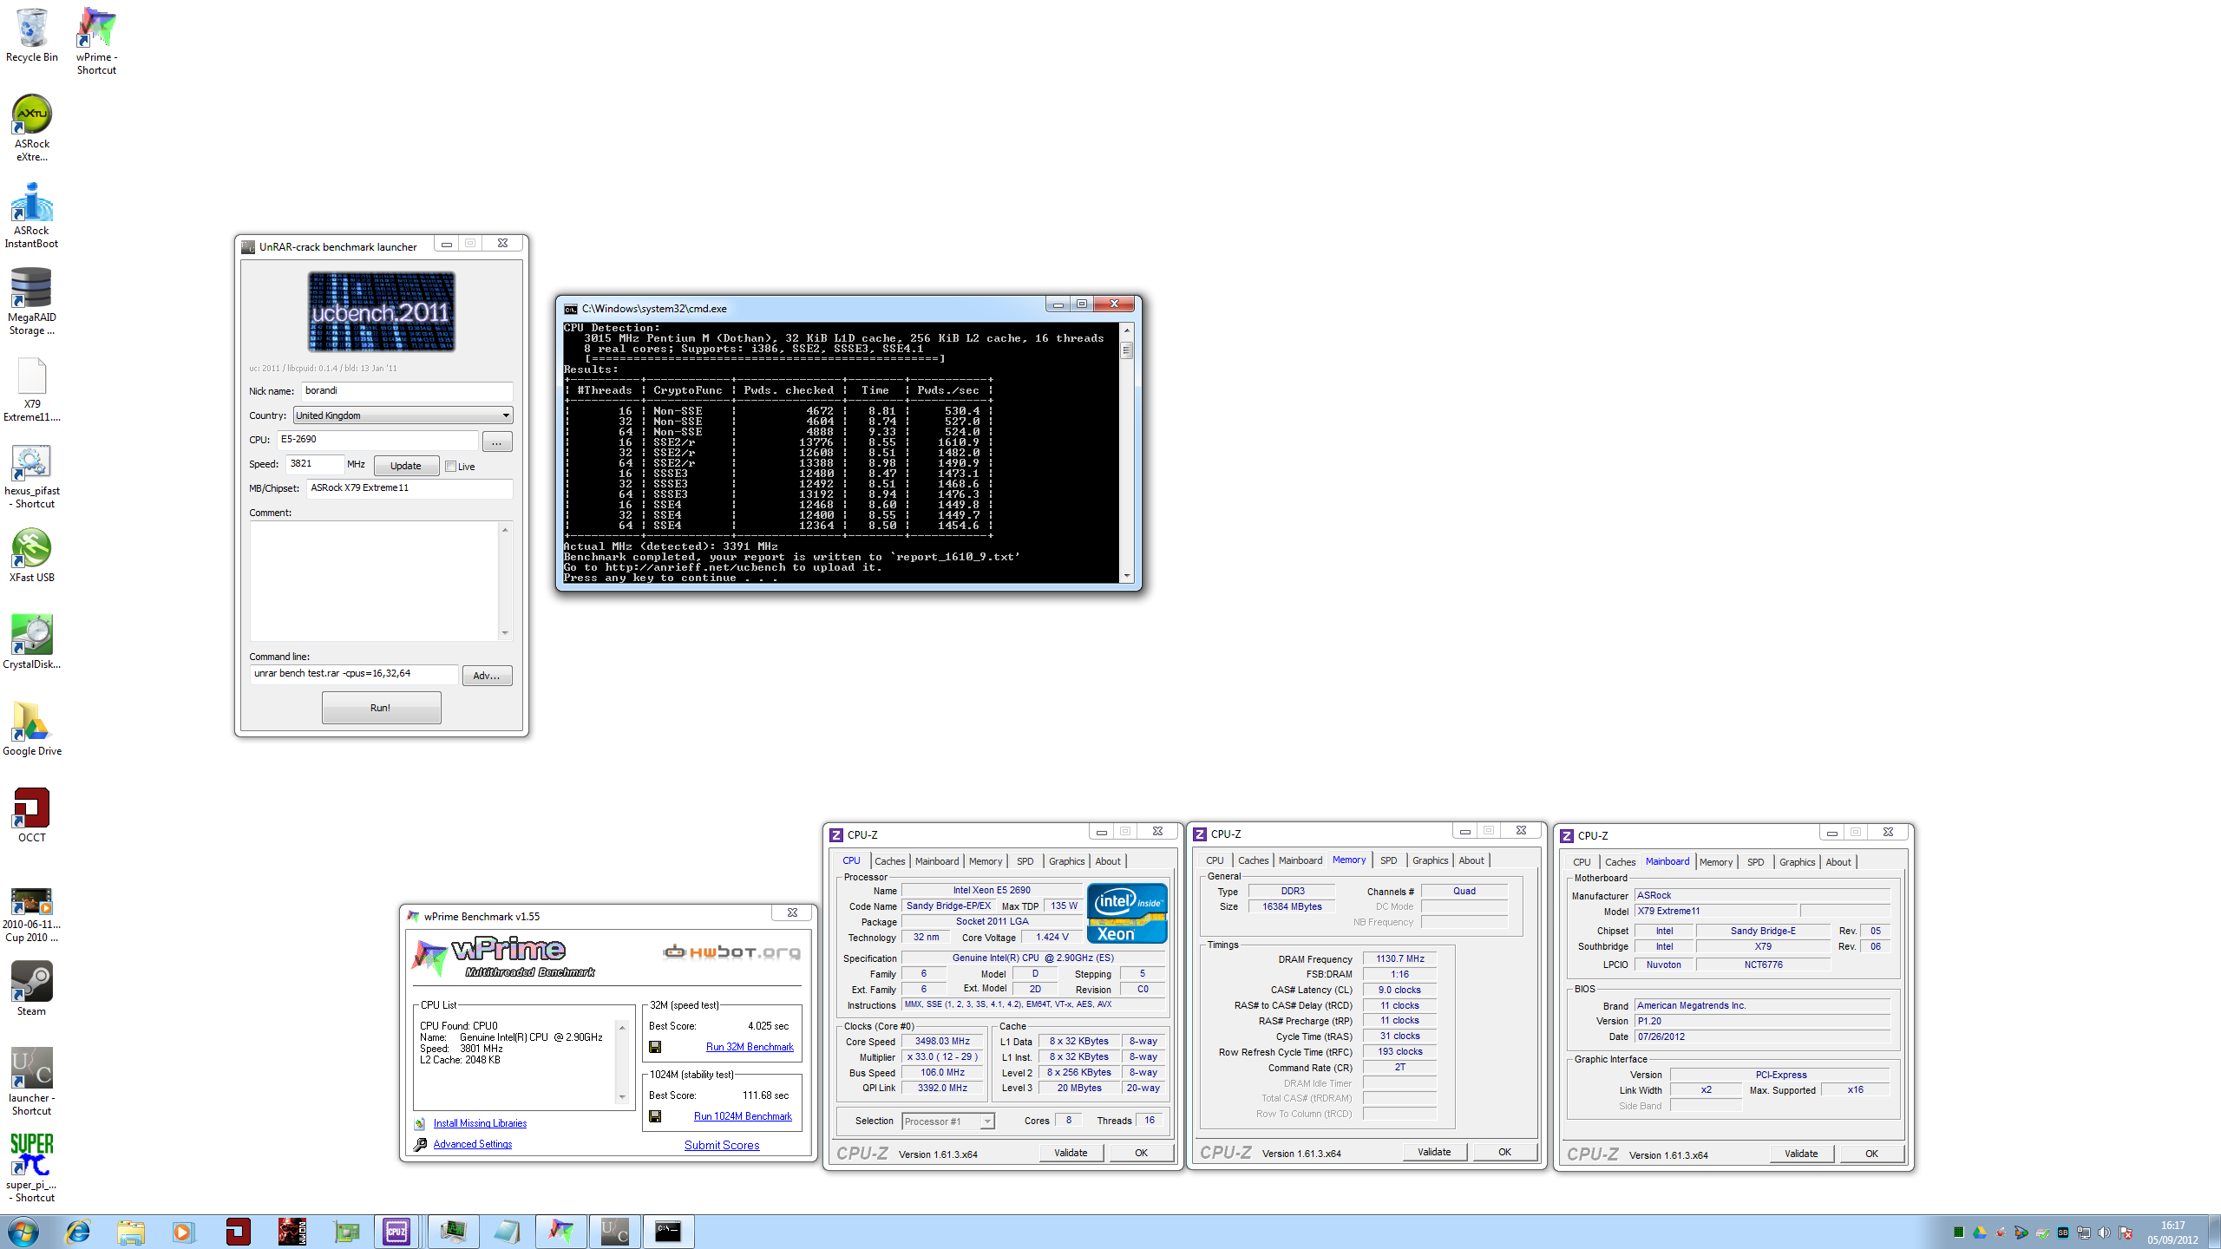Open Windows Media Player from taskbar
Screen dimensions: 2221x1249
point(183,1232)
